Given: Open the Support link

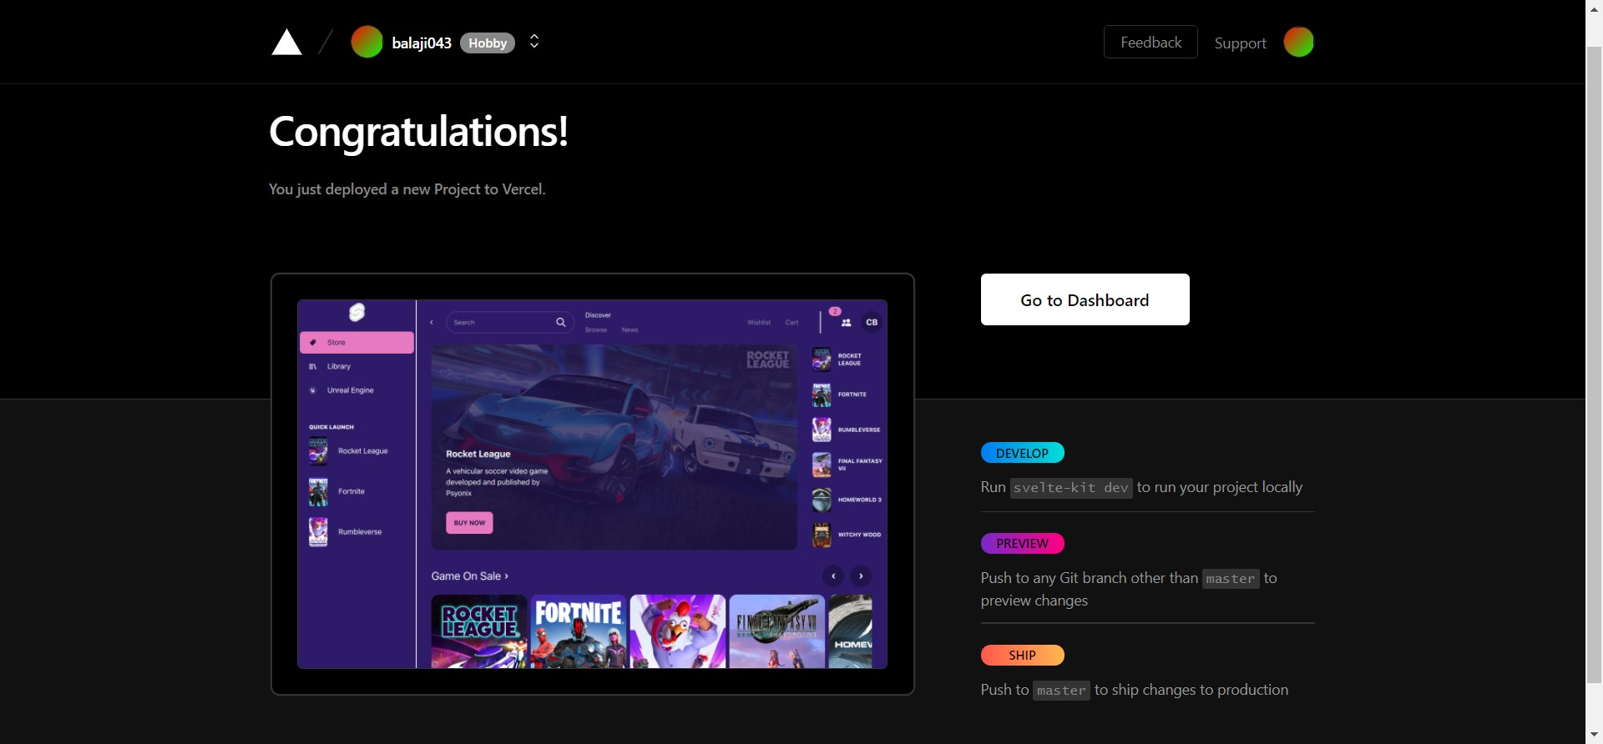Looking at the screenshot, I should click(1240, 43).
